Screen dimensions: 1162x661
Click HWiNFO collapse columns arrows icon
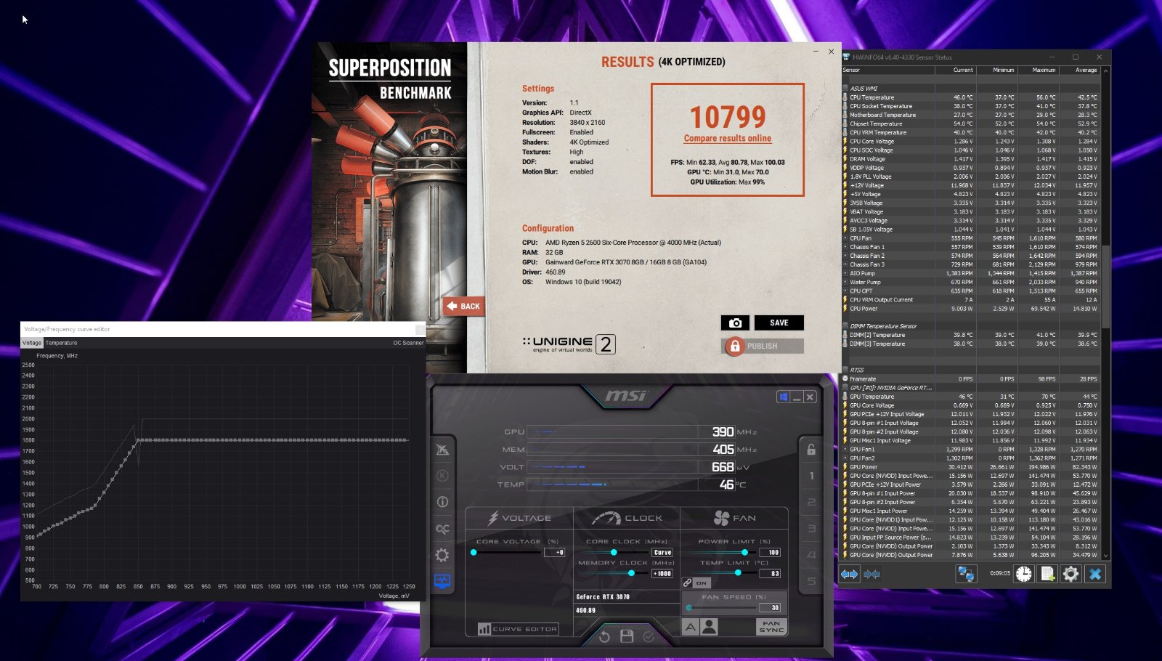coord(872,574)
